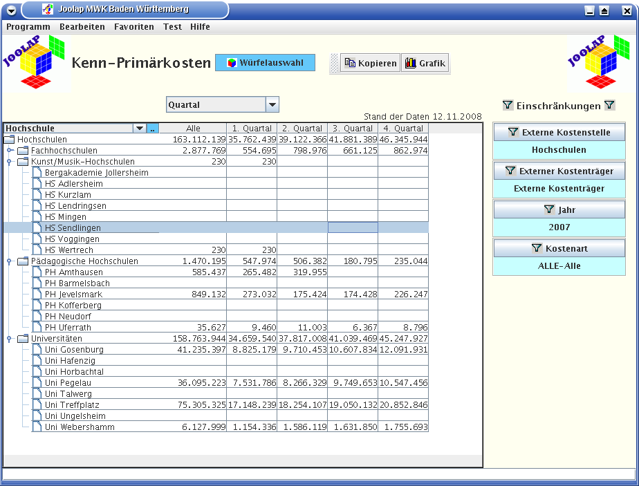Open the Hochschule header dropdown arrow
Image resolution: width=639 pixels, height=486 pixels.
(x=140, y=129)
